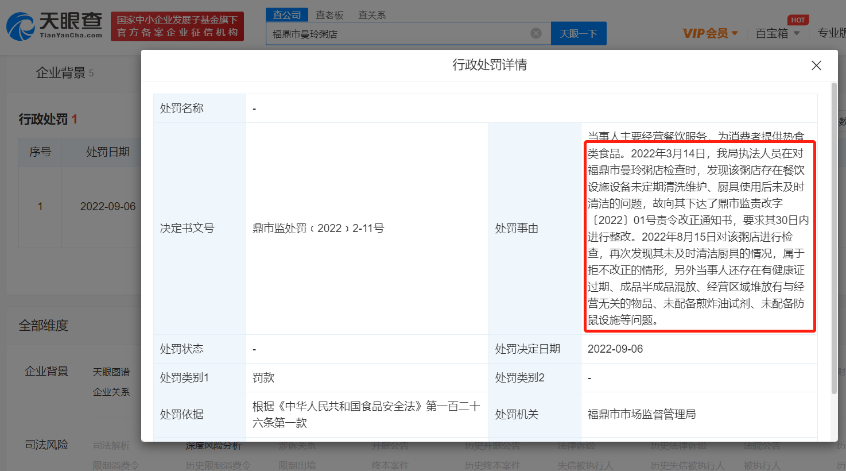Open the 查关系 tab

[372, 15]
